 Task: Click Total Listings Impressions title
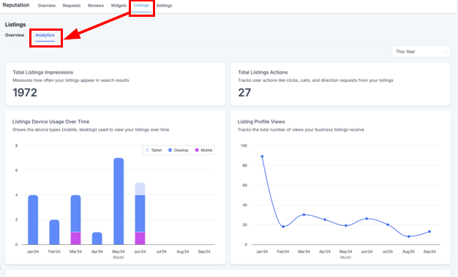[x=43, y=72]
